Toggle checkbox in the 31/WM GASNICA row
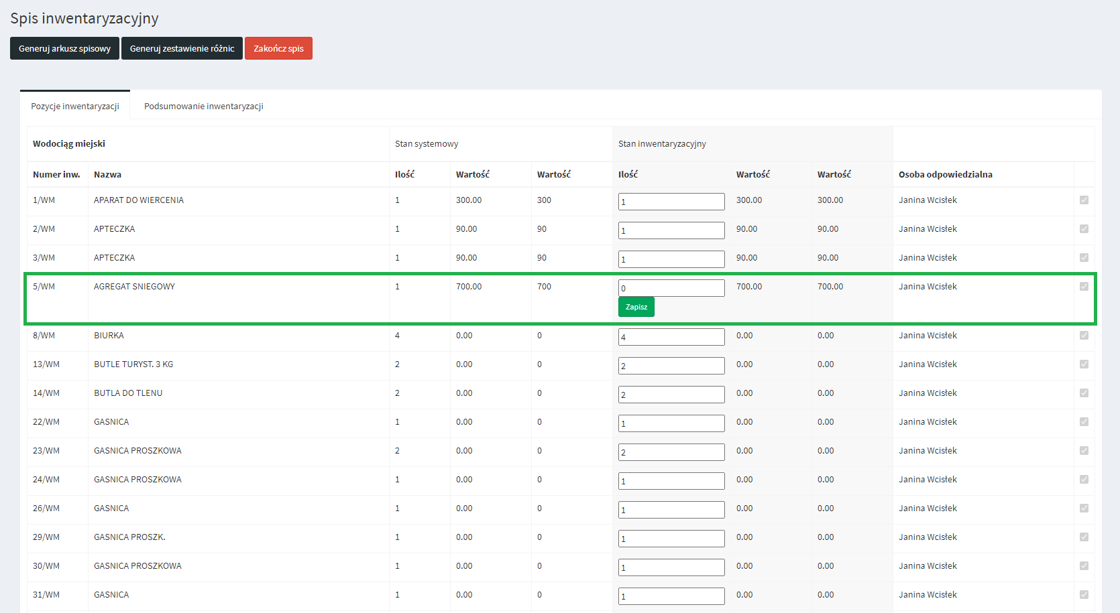The width and height of the screenshot is (1120, 613). 1084,595
